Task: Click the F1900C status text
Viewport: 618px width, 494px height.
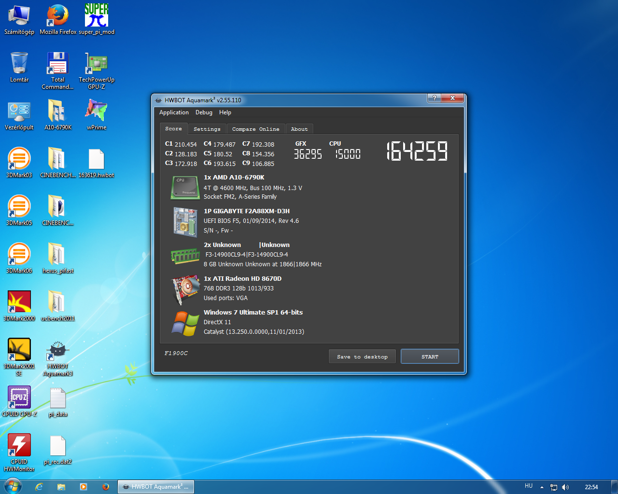Action: [176, 353]
